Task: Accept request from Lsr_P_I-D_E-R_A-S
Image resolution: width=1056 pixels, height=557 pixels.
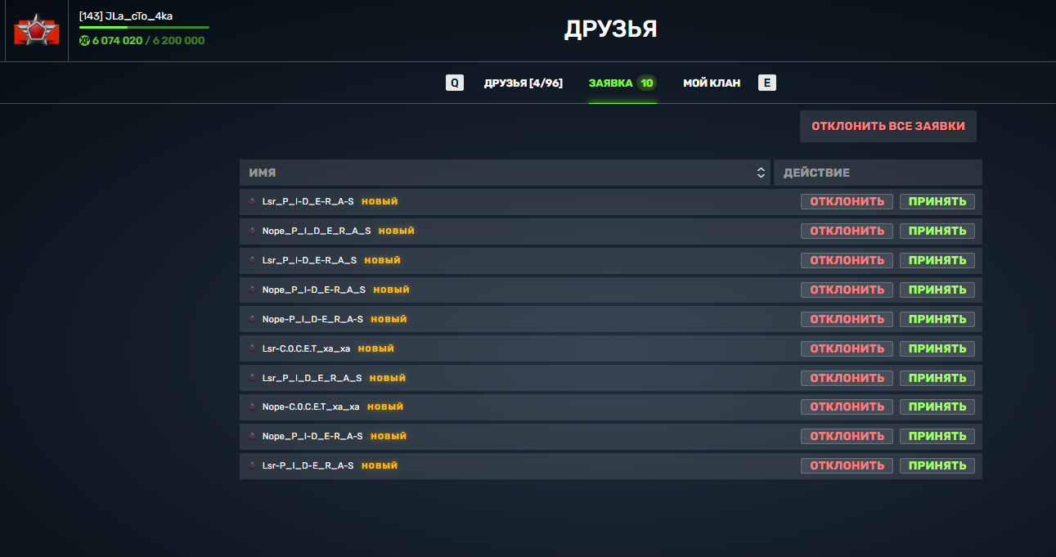Action: [x=937, y=201]
